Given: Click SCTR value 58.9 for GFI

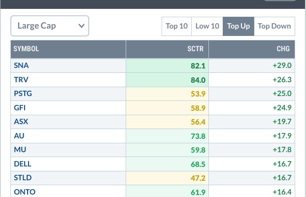Looking at the screenshot, I should click(198, 108).
